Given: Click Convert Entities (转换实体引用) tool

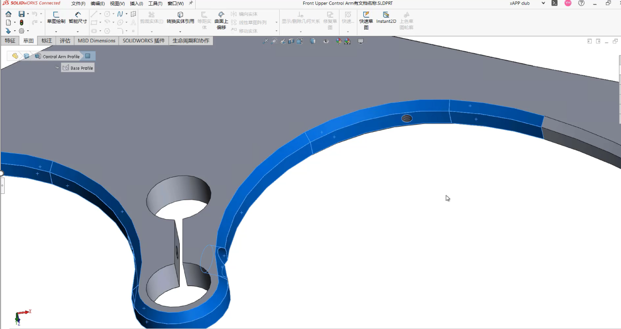Looking at the screenshot, I should point(180,18).
